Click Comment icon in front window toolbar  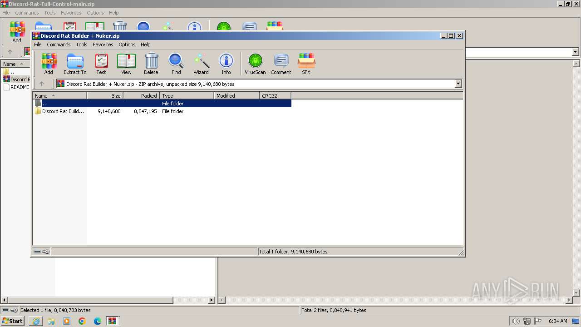[281, 64]
